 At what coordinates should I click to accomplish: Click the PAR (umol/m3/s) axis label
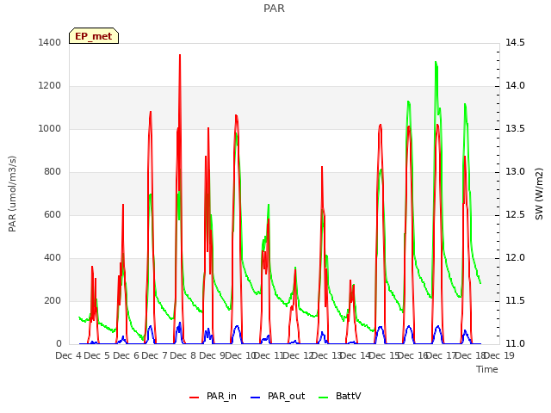coord(12,194)
